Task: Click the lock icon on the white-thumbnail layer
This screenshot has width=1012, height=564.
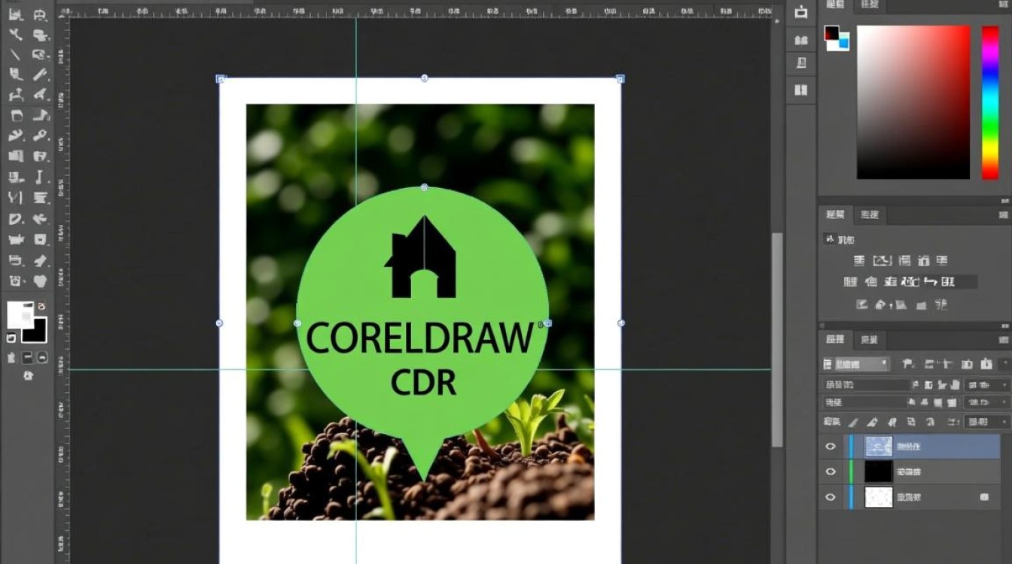Action: click(984, 497)
